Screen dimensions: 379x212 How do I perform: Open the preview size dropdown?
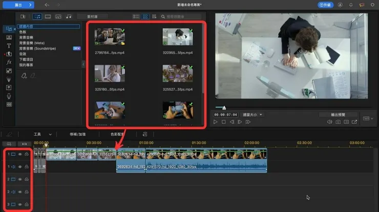[x=252, y=115]
